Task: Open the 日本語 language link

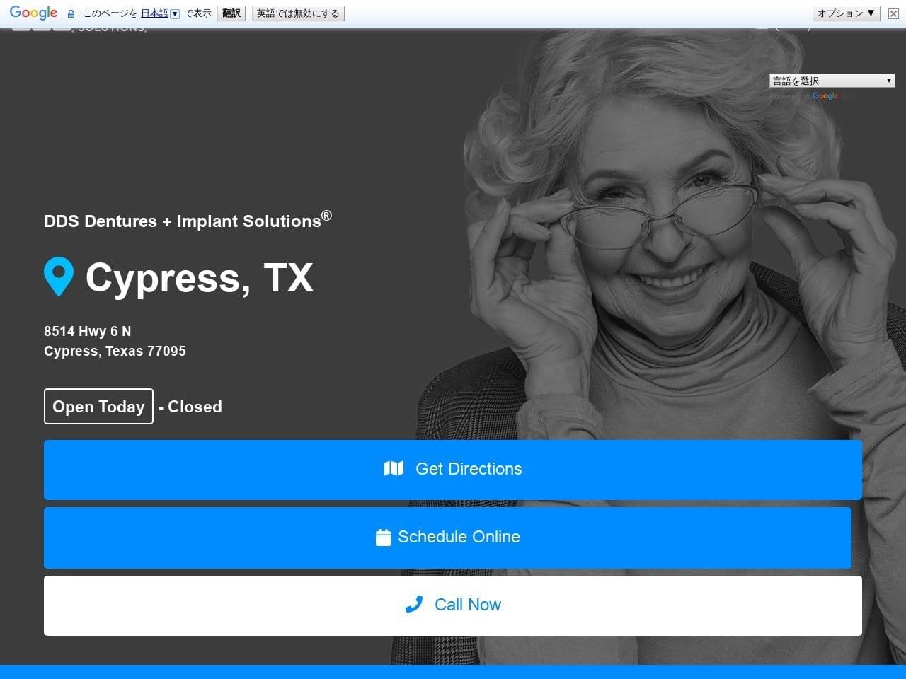Action: tap(154, 13)
